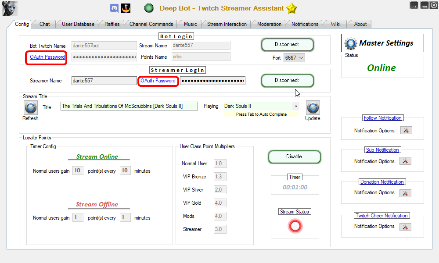Click the online minutes interval field
This screenshot has width=439, height=263.
tap(125, 171)
